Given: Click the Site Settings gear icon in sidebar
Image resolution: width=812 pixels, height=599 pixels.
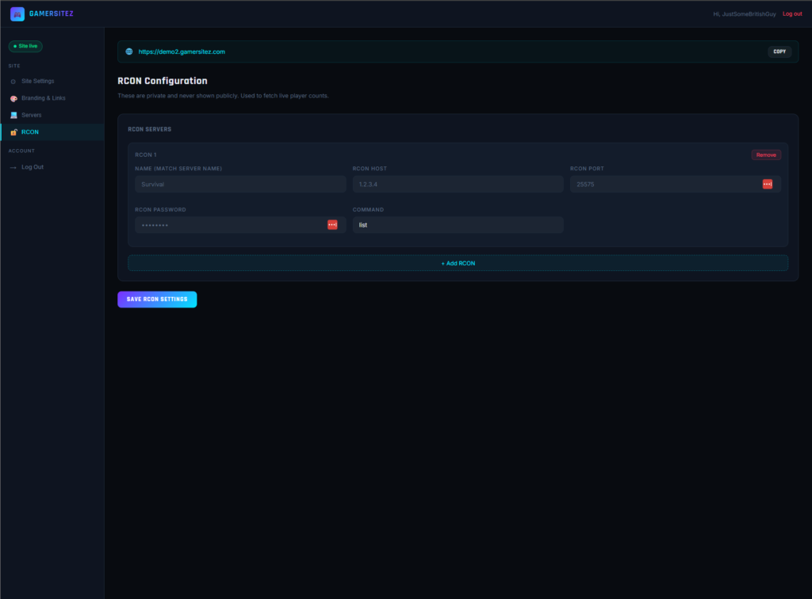Looking at the screenshot, I should coord(13,82).
